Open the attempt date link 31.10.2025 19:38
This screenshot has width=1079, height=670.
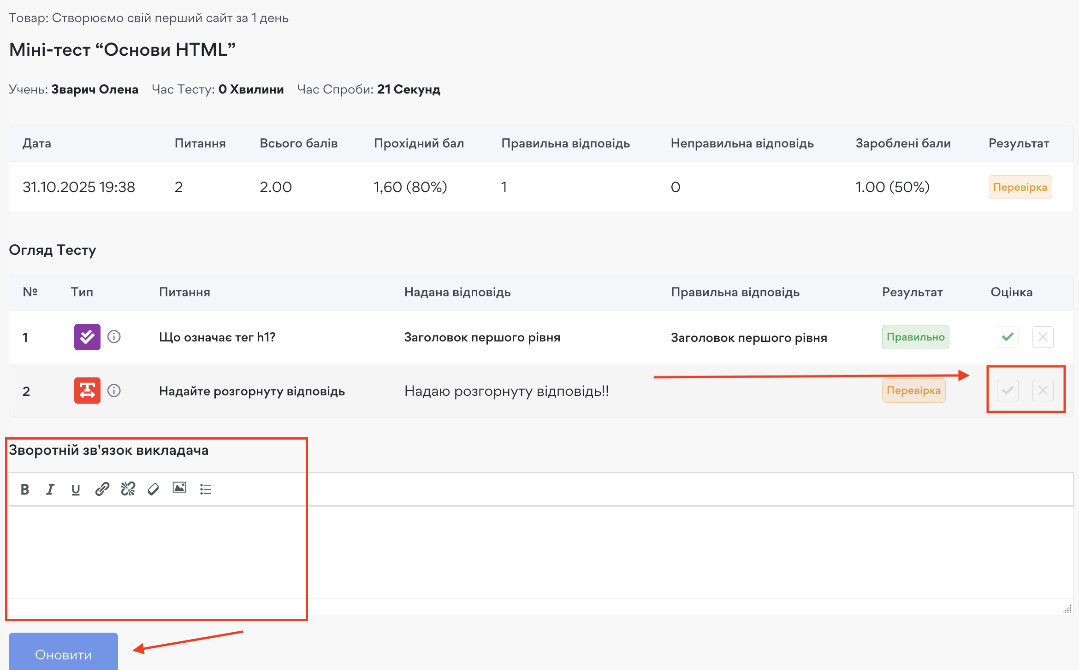pyautogui.click(x=79, y=187)
